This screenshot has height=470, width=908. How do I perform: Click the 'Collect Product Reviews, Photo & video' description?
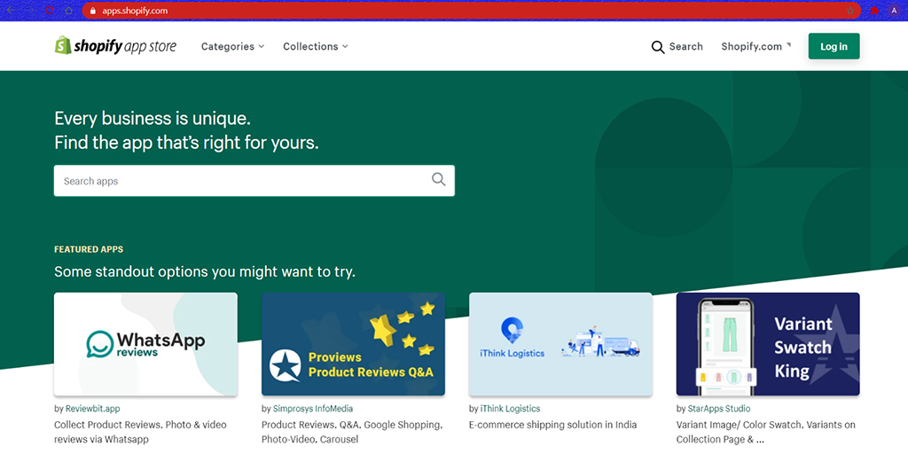(140, 432)
